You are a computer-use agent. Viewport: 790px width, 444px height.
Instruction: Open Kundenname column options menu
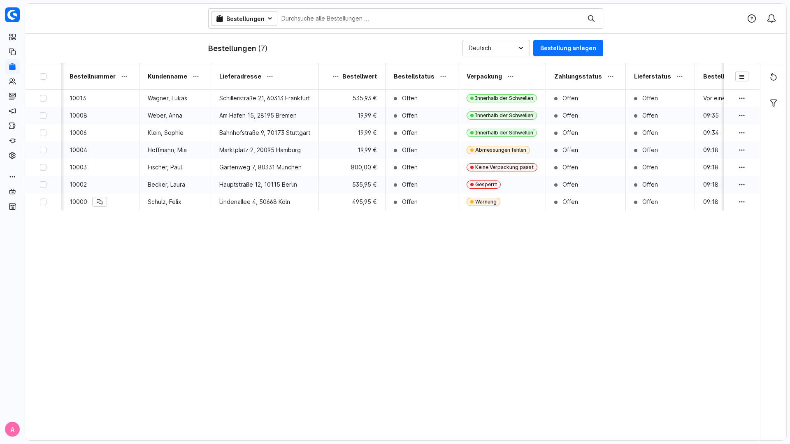[x=196, y=76]
